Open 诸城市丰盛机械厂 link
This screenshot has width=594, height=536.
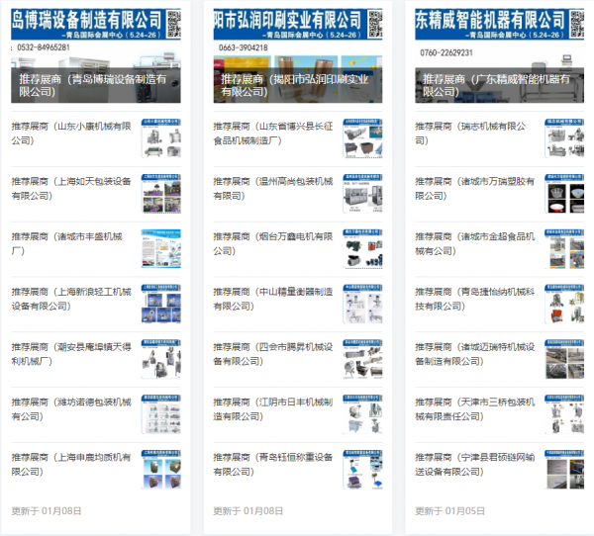(66, 244)
